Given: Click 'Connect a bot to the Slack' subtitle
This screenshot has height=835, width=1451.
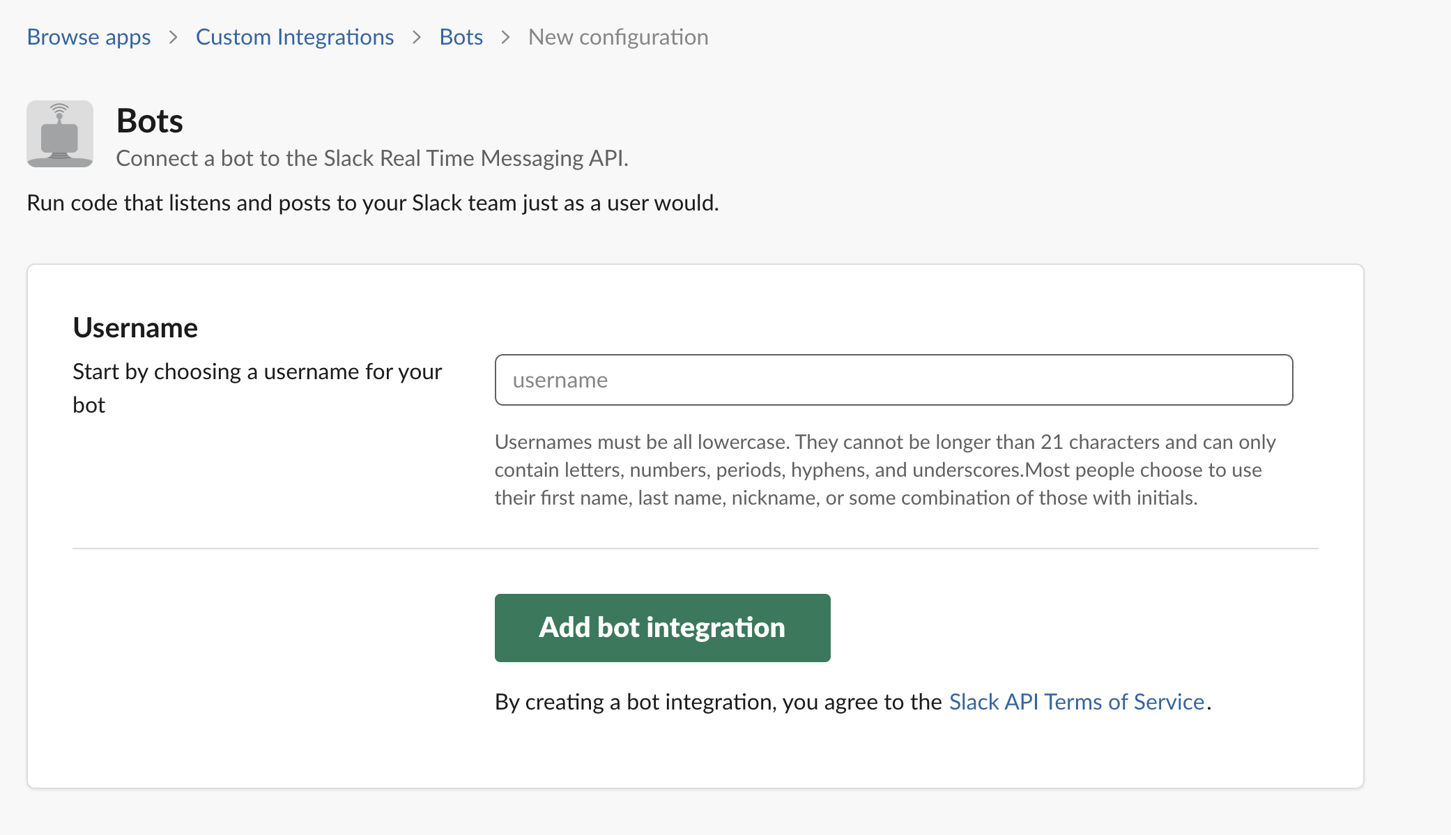Looking at the screenshot, I should click(x=372, y=158).
